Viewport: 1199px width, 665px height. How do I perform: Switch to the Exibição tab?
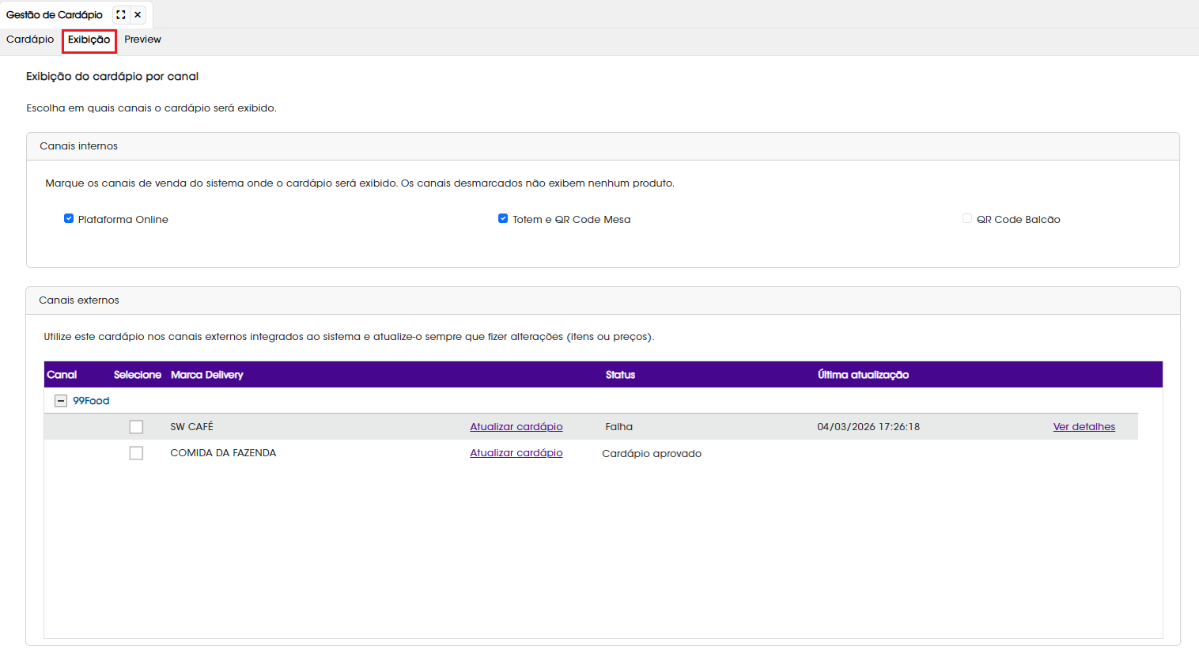89,40
